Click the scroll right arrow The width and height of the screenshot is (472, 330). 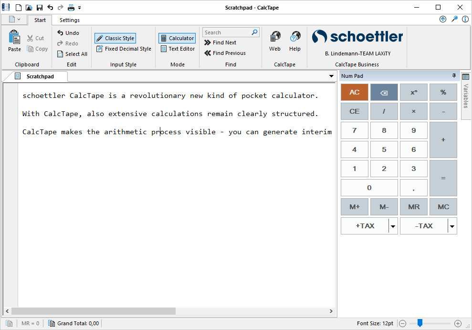pos(331,311)
